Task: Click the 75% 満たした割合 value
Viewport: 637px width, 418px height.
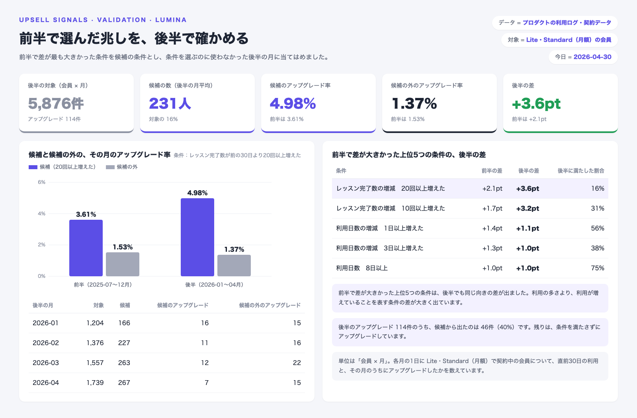Action: coord(598,268)
